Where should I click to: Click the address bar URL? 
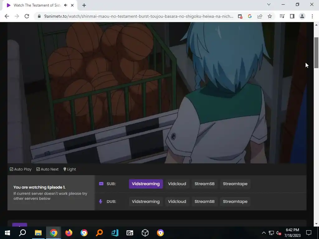click(x=139, y=16)
